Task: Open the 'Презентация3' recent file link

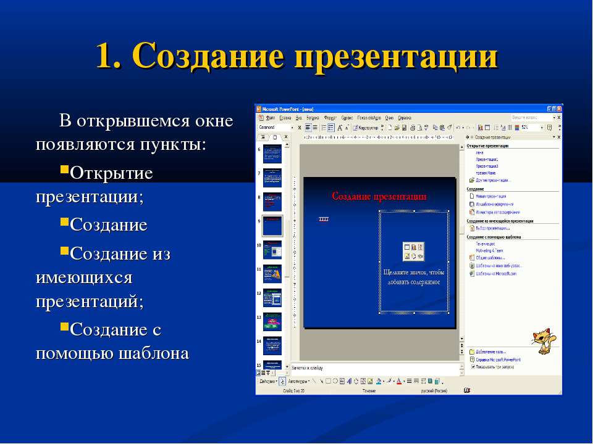Action: (487, 166)
